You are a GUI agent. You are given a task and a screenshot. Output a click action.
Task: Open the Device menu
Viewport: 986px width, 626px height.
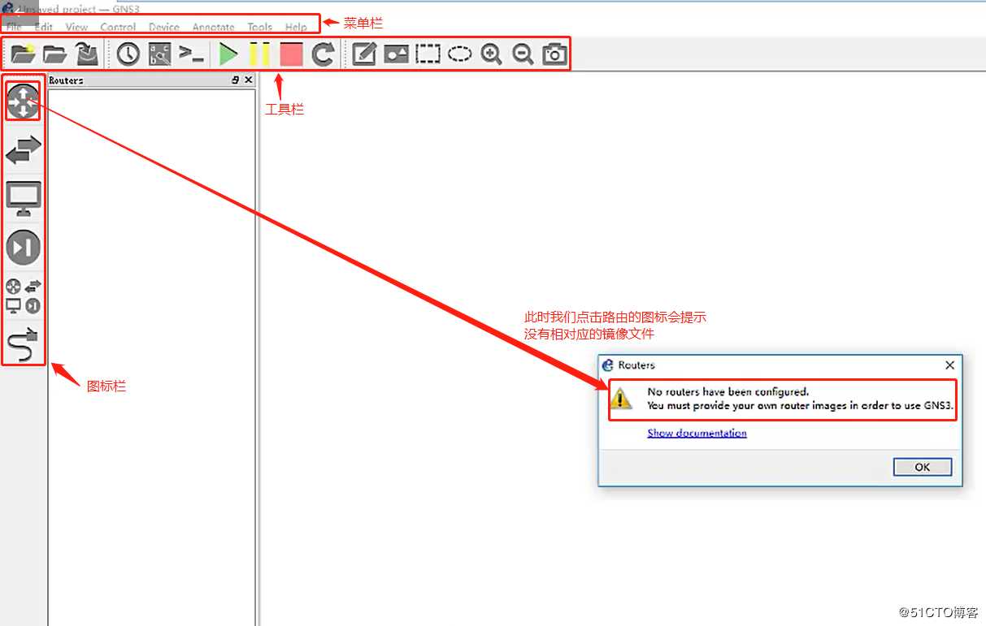coord(163,27)
